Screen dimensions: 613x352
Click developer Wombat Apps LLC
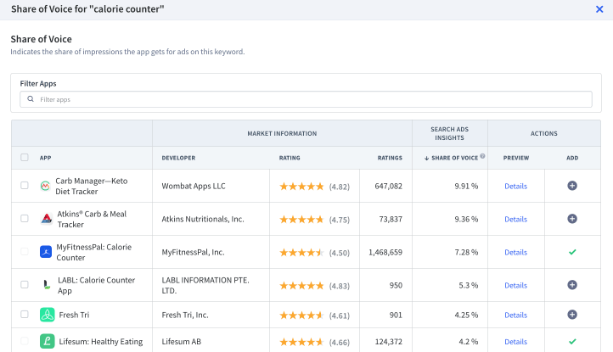click(194, 186)
